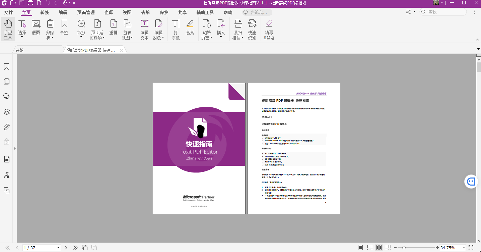This screenshot has width=481, height=252.
Task: Click the Zoom (缩放) magnifier icon
Action: [x=81, y=24]
